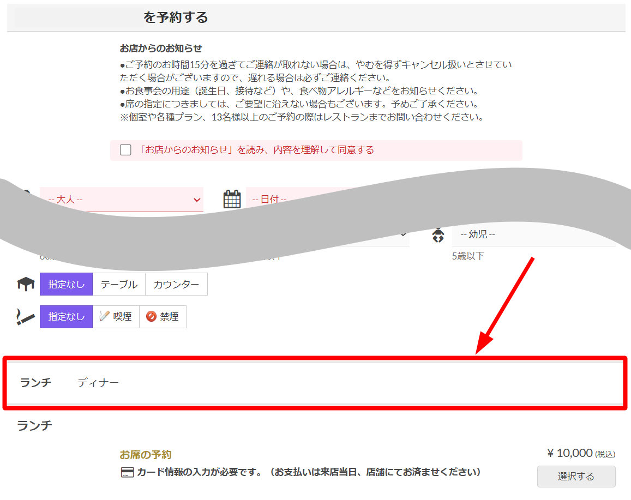631x500 pixels.
Task: Click the 5歳以下 age note
Action: click(468, 256)
